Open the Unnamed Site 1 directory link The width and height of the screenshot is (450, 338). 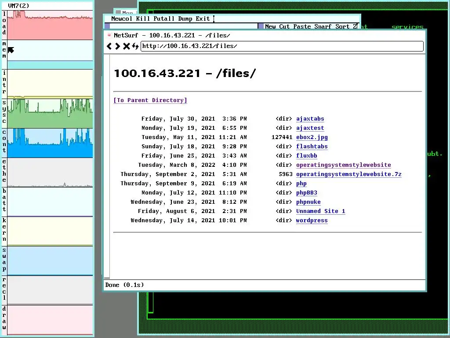(320, 211)
